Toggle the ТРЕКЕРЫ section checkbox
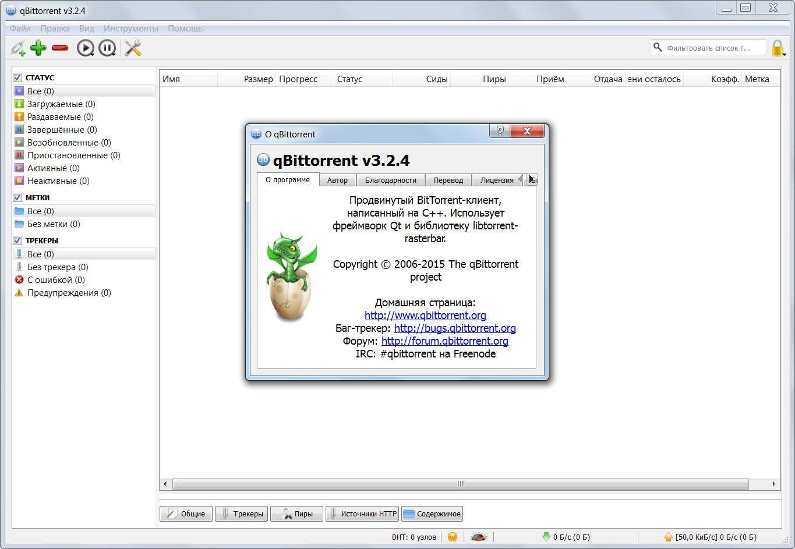Image resolution: width=795 pixels, height=549 pixels. (17, 240)
